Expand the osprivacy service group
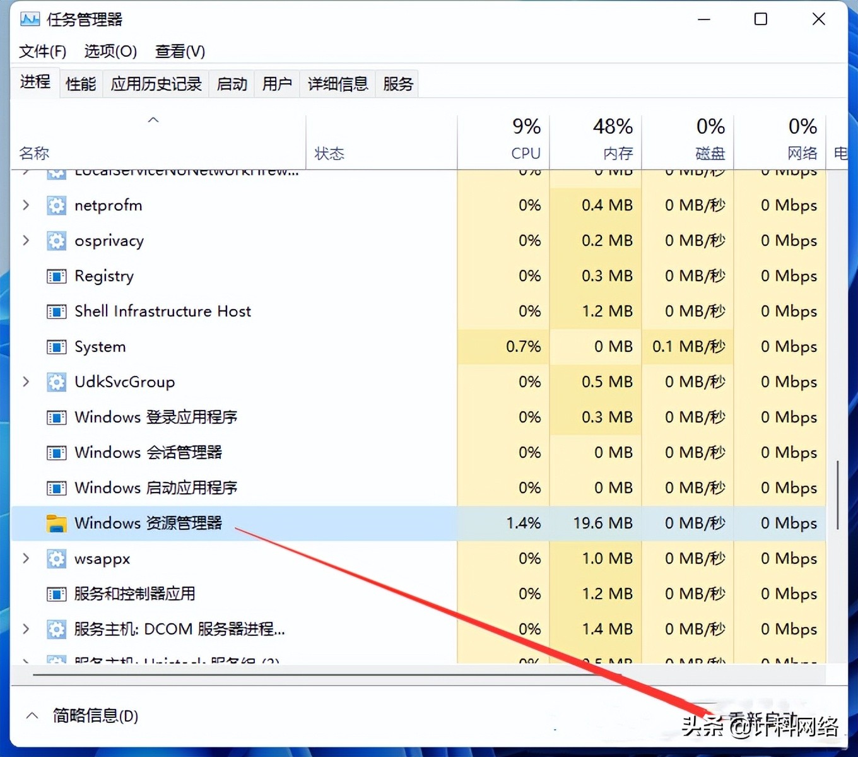858x757 pixels. tap(26, 240)
